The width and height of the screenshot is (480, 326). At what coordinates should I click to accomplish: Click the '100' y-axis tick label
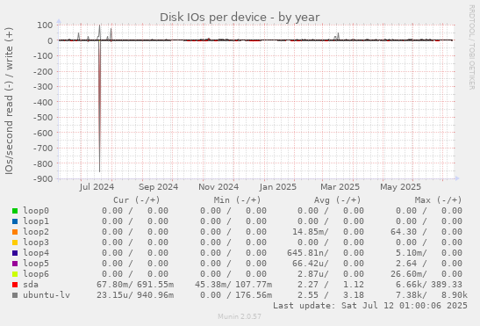(x=45, y=25)
